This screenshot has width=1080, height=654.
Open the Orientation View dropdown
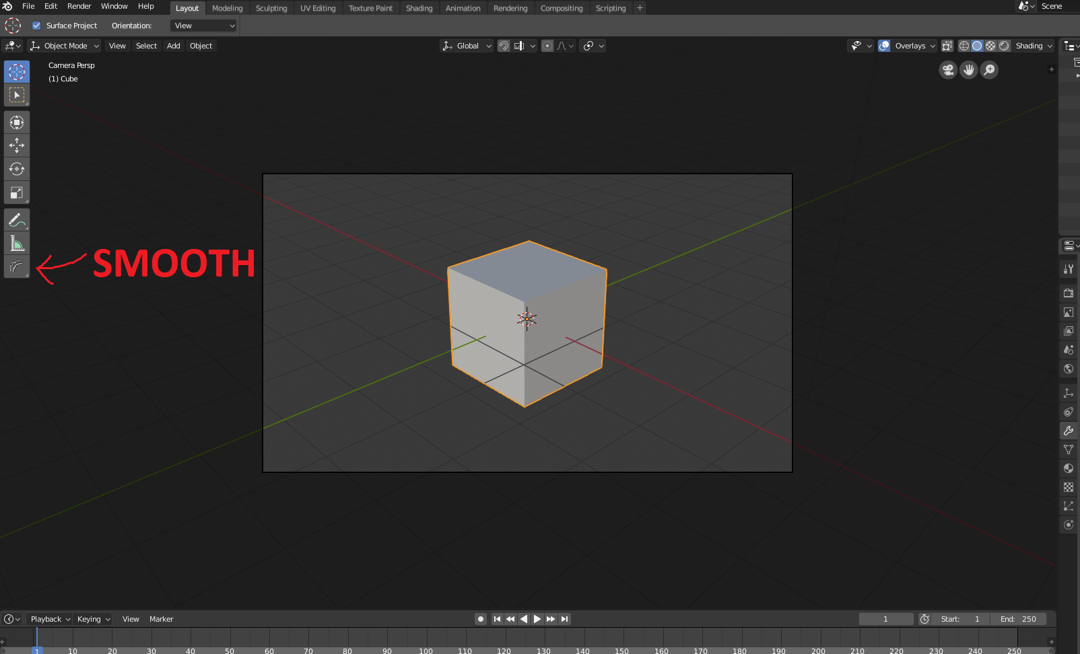click(x=204, y=26)
